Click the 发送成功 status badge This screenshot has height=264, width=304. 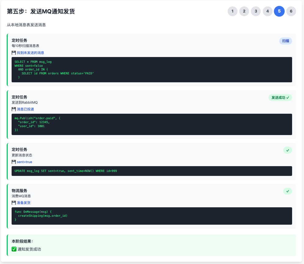click(280, 98)
